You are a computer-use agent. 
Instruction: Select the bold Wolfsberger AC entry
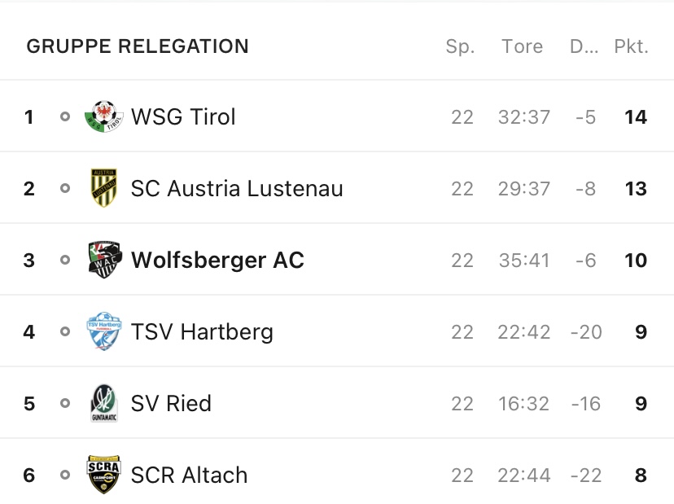[x=217, y=260]
